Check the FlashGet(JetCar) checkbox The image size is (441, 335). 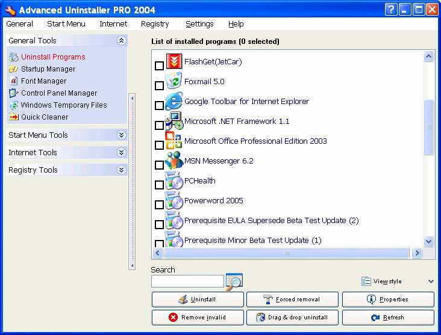159,66
